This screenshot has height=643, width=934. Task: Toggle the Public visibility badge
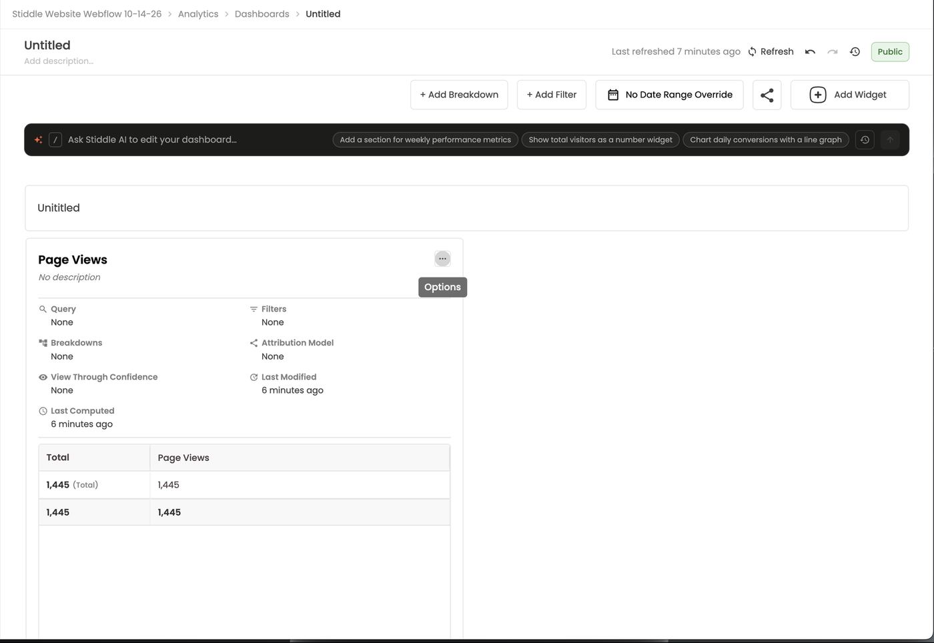click(890, 51)
